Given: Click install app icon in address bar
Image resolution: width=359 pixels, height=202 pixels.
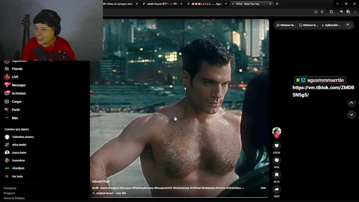Looking at the screenshot, I should coord(316,12).
